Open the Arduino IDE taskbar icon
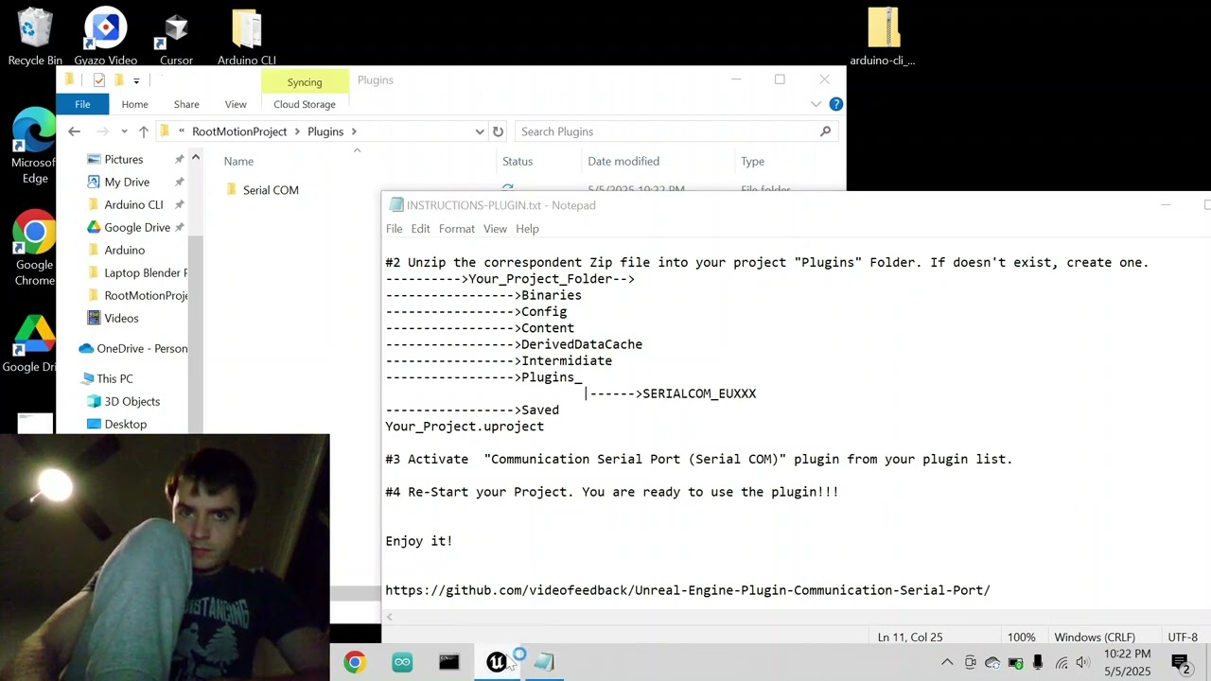 coord(402,663)
